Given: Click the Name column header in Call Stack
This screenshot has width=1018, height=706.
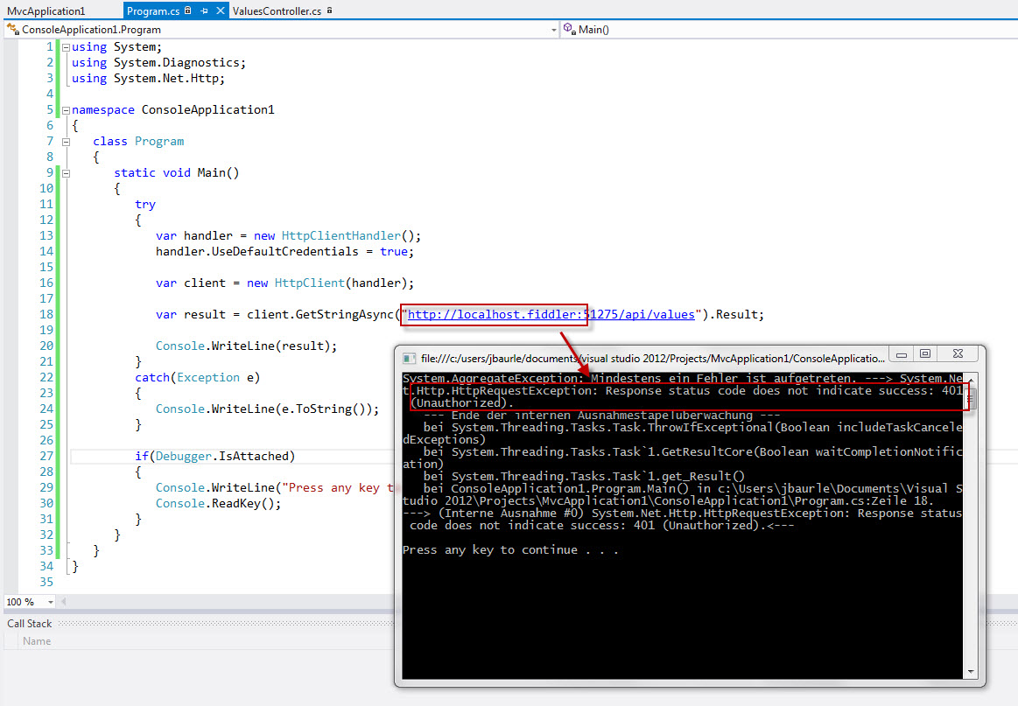Looking at the screenshot, I should [37, 641].
